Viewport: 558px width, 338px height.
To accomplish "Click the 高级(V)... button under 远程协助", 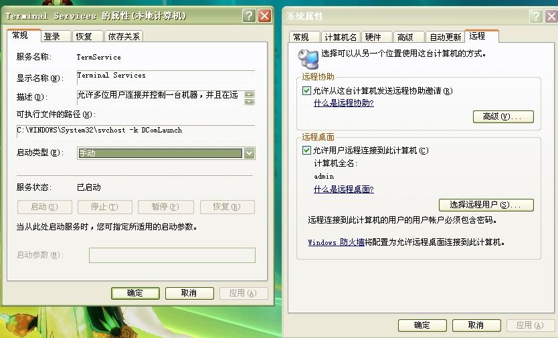I will [x=503, y=117].
